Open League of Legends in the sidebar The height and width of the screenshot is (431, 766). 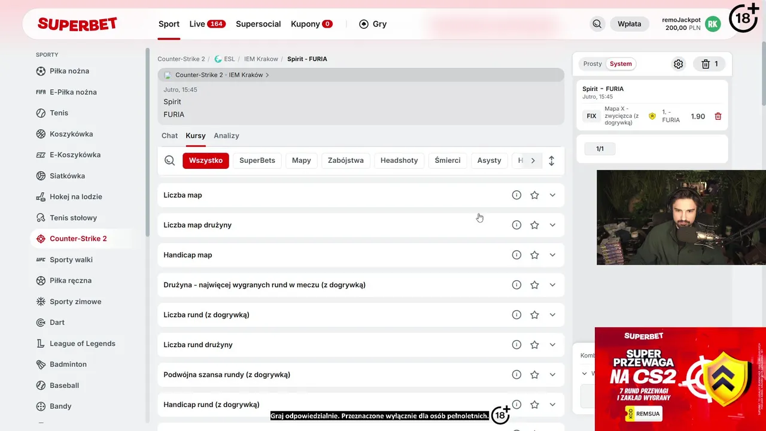click(75, 344)
